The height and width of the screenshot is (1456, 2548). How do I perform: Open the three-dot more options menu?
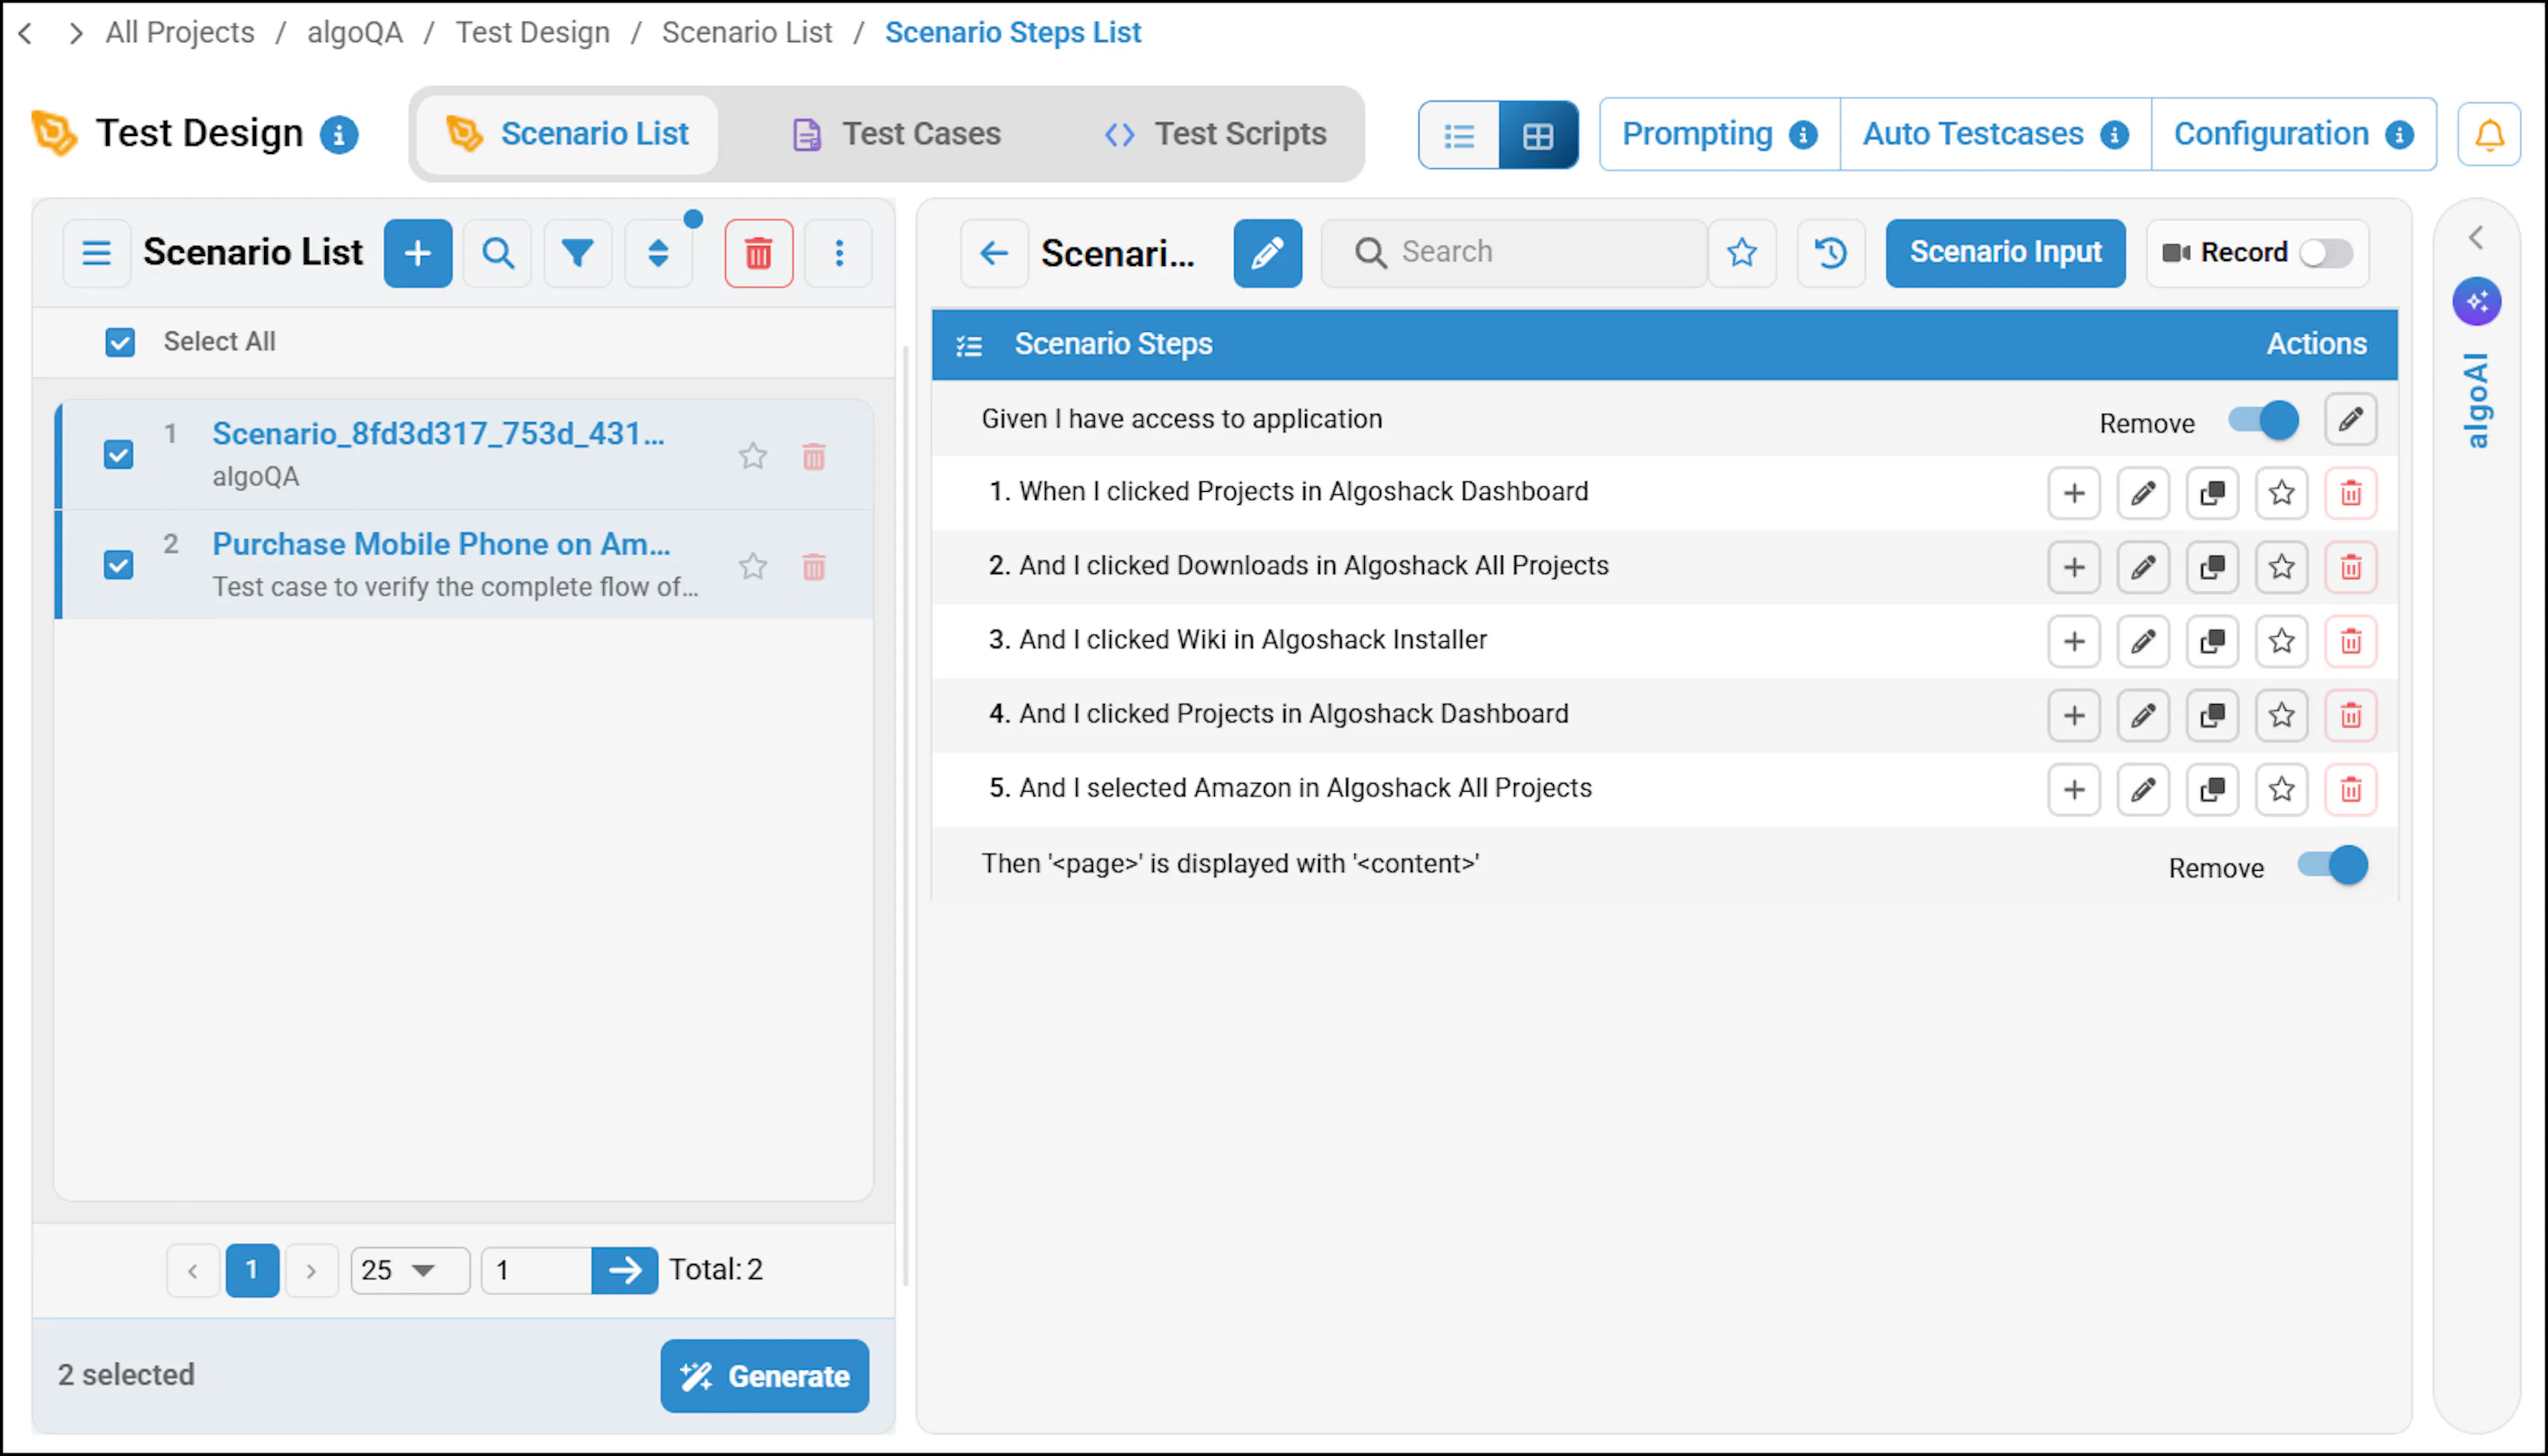coord(839,253)
